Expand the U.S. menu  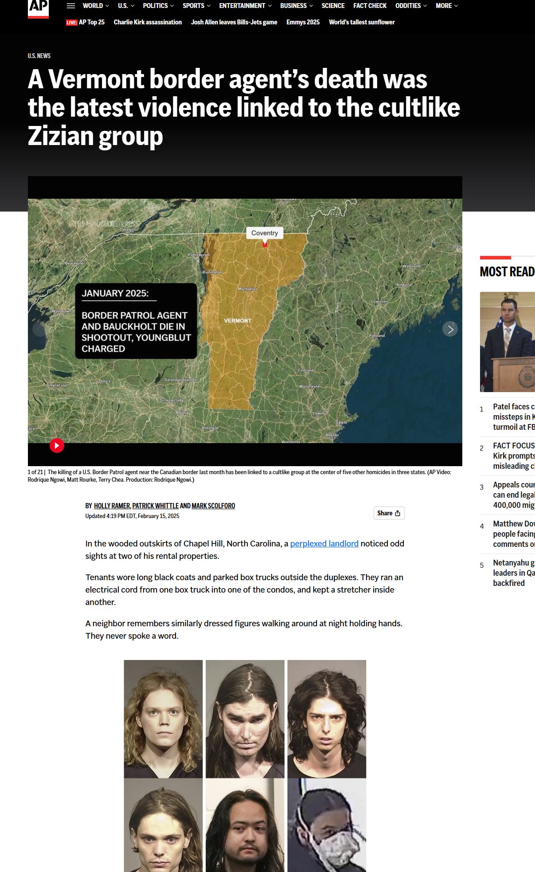(x=126, y=6)
